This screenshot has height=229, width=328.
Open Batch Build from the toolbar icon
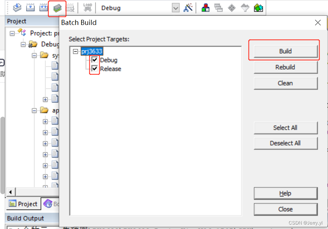[57, 8]
